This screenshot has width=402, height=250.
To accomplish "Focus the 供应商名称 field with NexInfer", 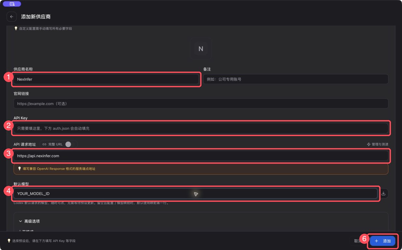I will click(106, 79).
